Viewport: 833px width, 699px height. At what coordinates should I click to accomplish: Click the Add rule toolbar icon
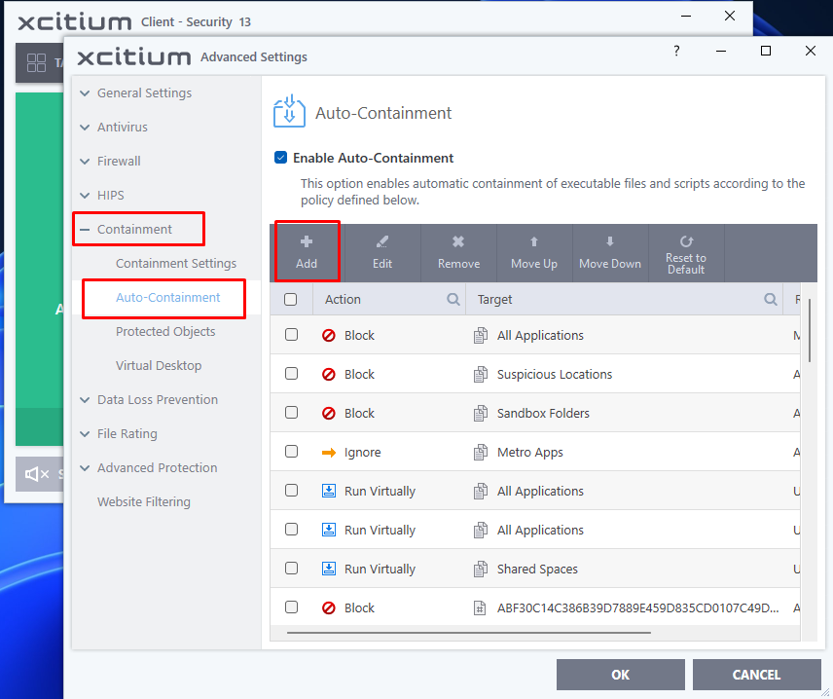[307, 242]
